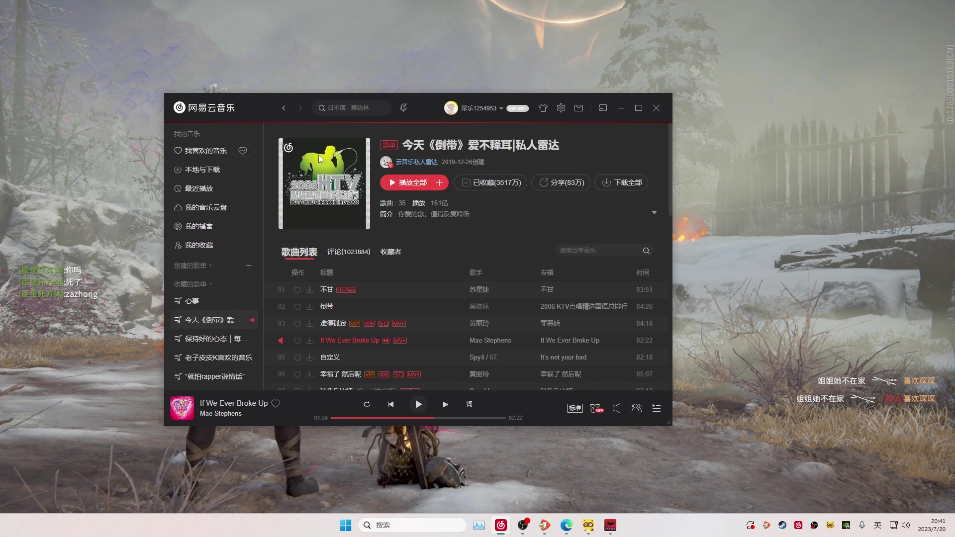Image resolution: width=955 pixels, height=537 pixels.
Task: Click the 分享(83万) button
Action: point(561,182)
